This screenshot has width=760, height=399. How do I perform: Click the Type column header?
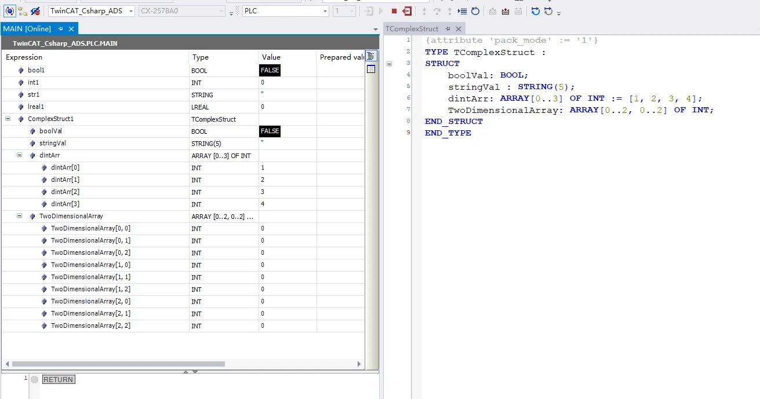click(224, 57)
